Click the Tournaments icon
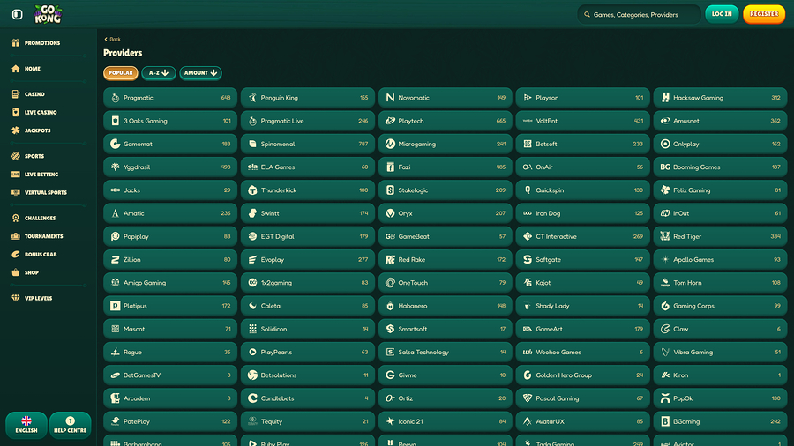This screenshot has width=794, height=446. coord(16,236)
